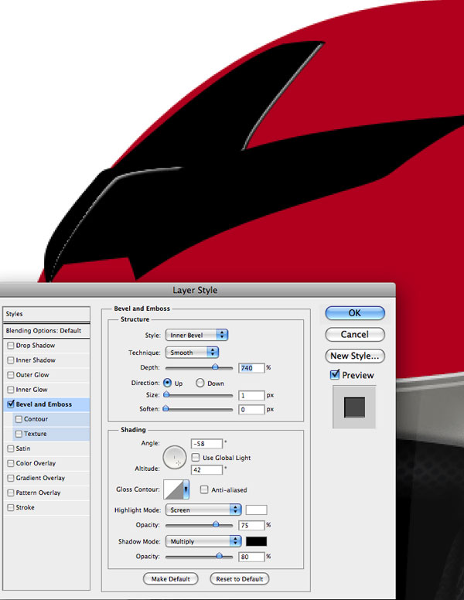The height and width of the screenshot is (600, 464).
Task: Click the Altitude field showing 42
Action: click(206, 469)
